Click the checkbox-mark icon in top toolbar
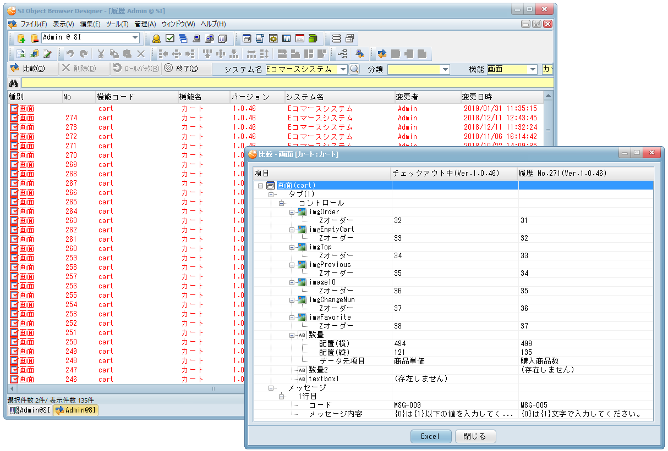This screenshot has width=668, height=451. (169, 38)
